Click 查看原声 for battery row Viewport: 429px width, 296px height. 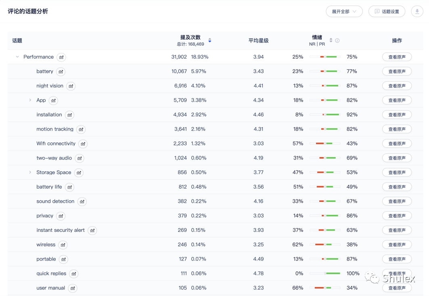point(397,71)
